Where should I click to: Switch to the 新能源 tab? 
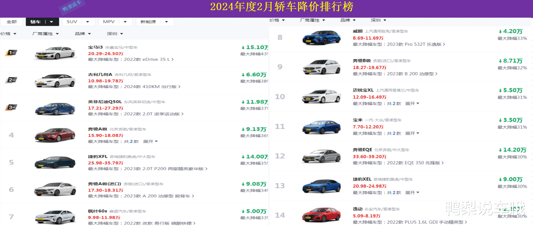coord(148,22)
